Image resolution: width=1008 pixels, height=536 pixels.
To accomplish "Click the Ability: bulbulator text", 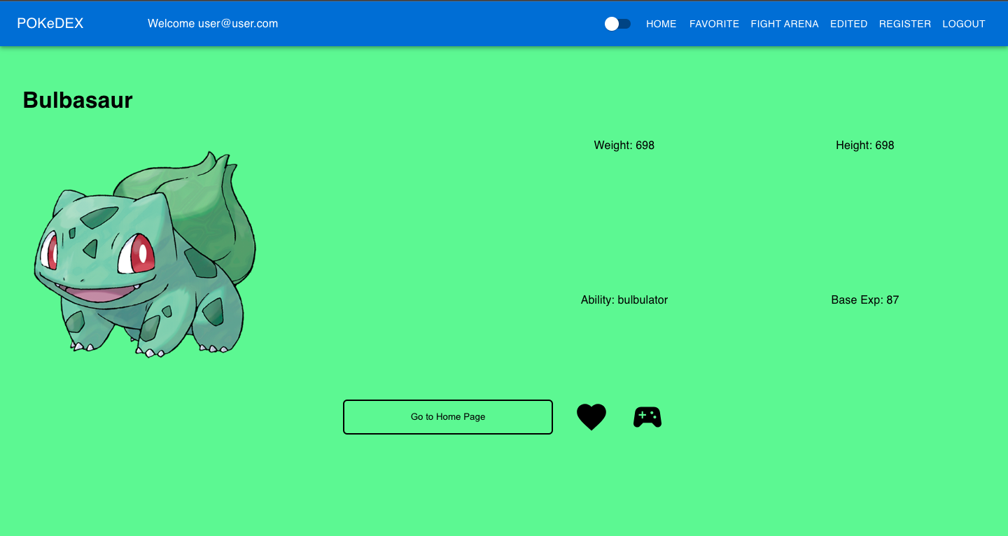I will coord(624,299).
